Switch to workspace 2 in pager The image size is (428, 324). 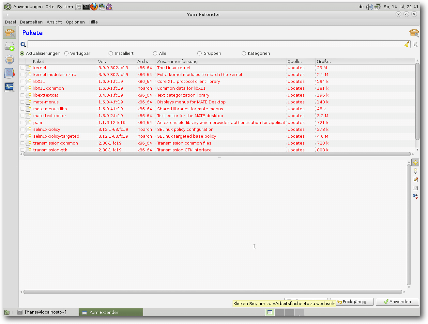point(280,312)
